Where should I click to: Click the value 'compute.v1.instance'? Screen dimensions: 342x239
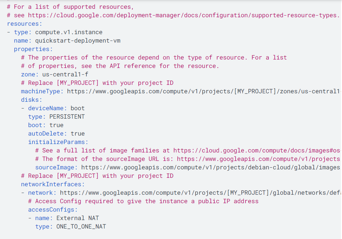[x=69, y=32]
